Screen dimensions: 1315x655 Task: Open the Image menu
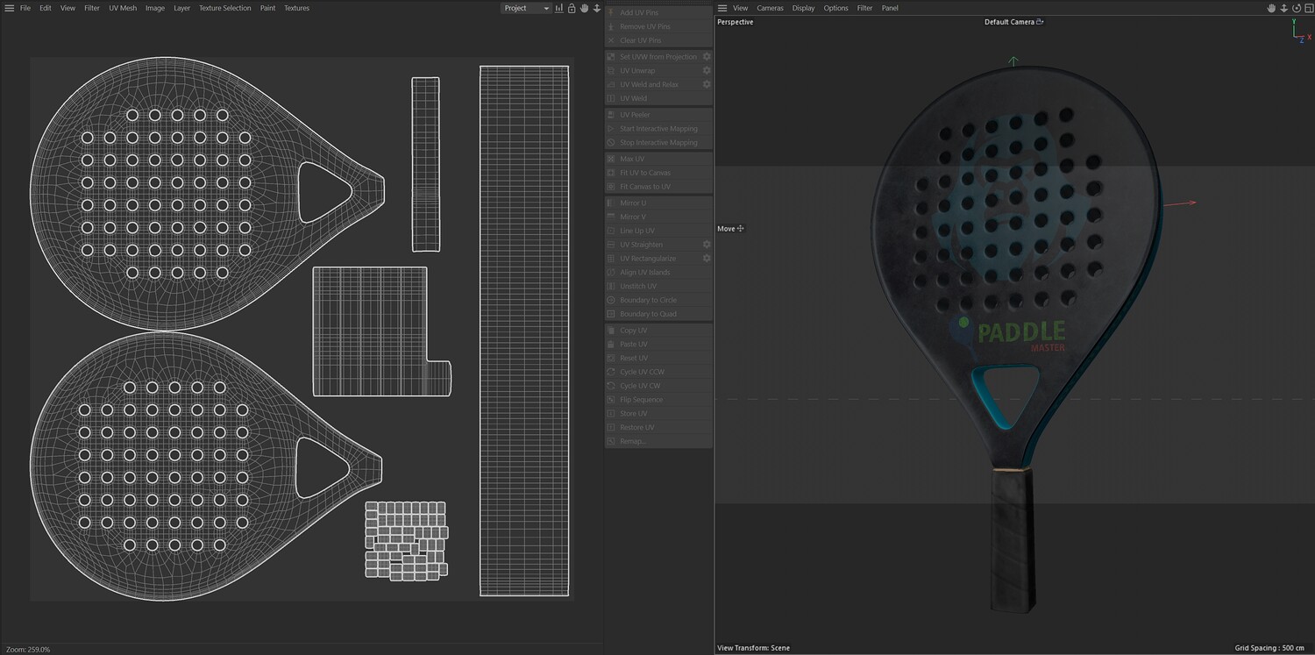coord(155,8)
